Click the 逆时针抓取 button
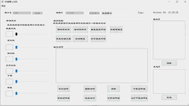Screen dimensions: 189x106 point(80,29)
